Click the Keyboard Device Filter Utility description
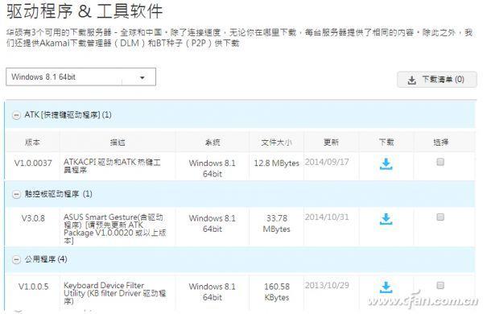Screen dimensions: 483x314 [x=114, y=293]
